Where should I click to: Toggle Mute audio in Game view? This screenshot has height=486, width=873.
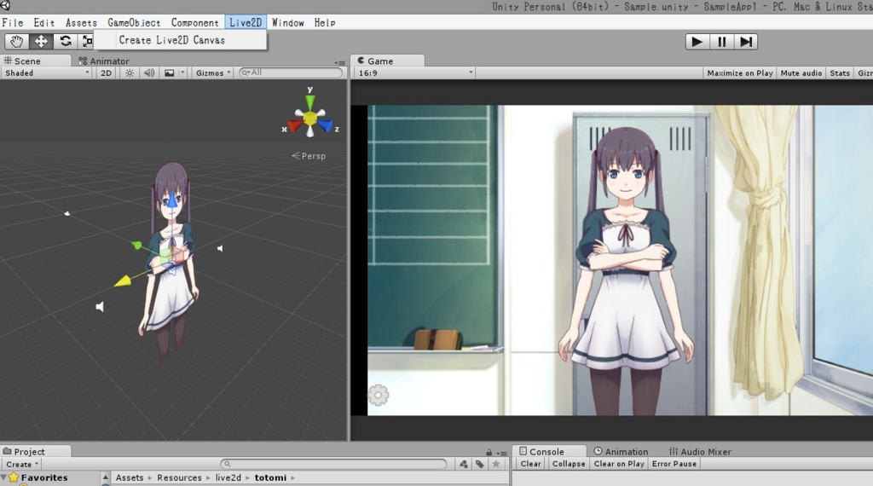point(801,73)
